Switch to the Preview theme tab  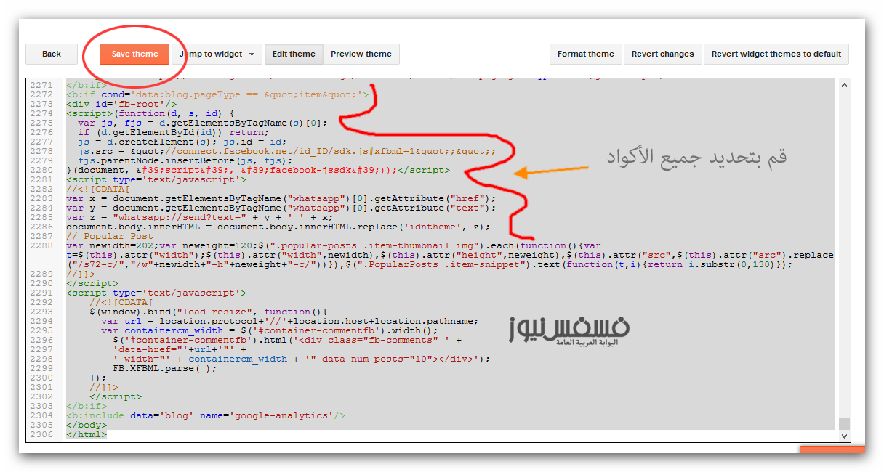[361, 54]
